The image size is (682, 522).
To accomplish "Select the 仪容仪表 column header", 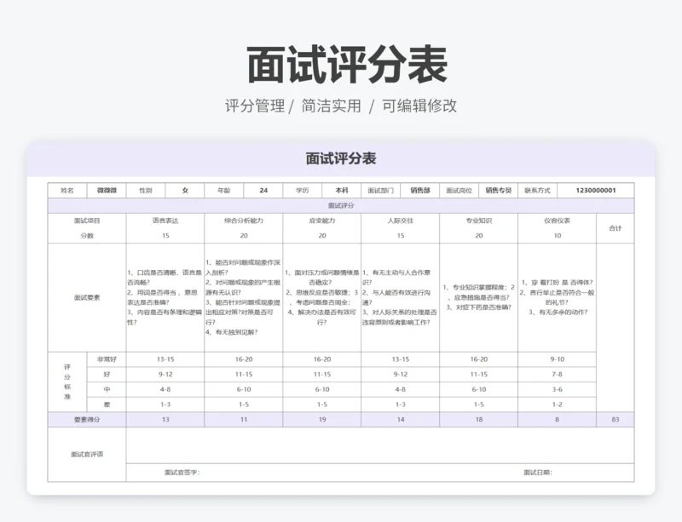I will pos(558,221).
